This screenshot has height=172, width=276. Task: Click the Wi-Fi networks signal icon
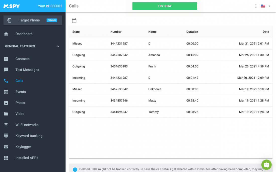pos(6,125)
